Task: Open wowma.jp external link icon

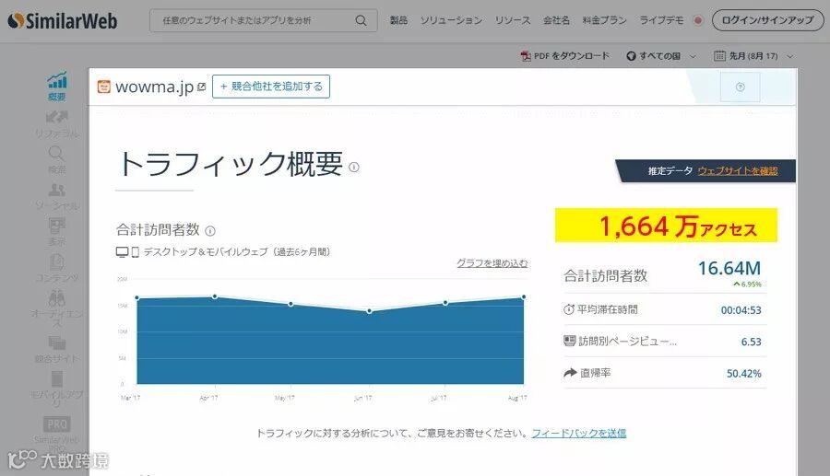Action: click(x=201, y=87)
